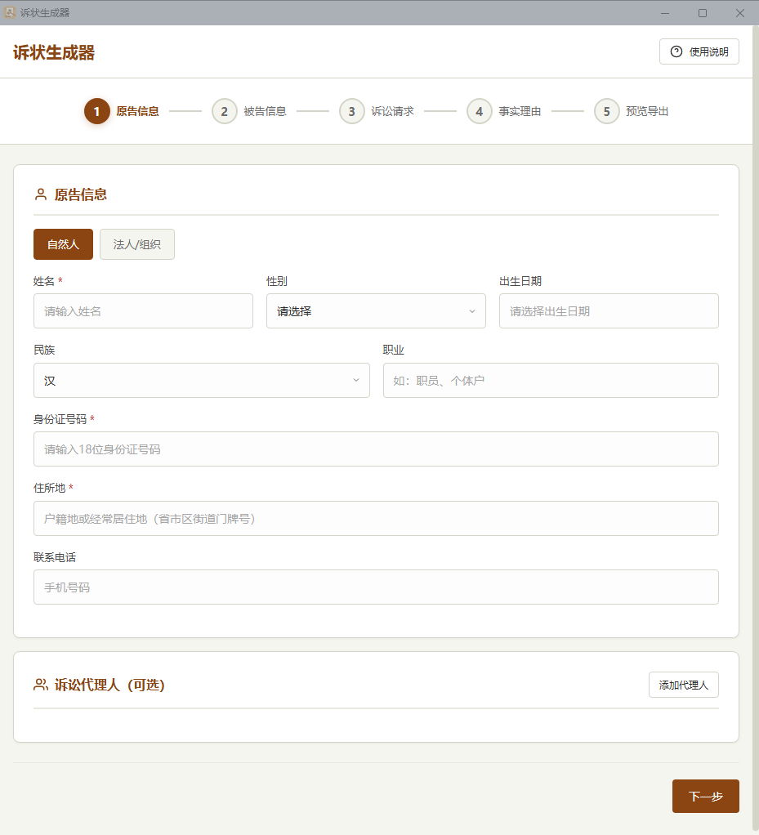Screen dimensions: 759x835
Task: Click the 添加代理人 button
Action: pos(683,685)
